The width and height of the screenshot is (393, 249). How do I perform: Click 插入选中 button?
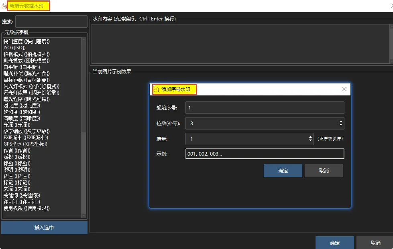[x=45, y=227]
